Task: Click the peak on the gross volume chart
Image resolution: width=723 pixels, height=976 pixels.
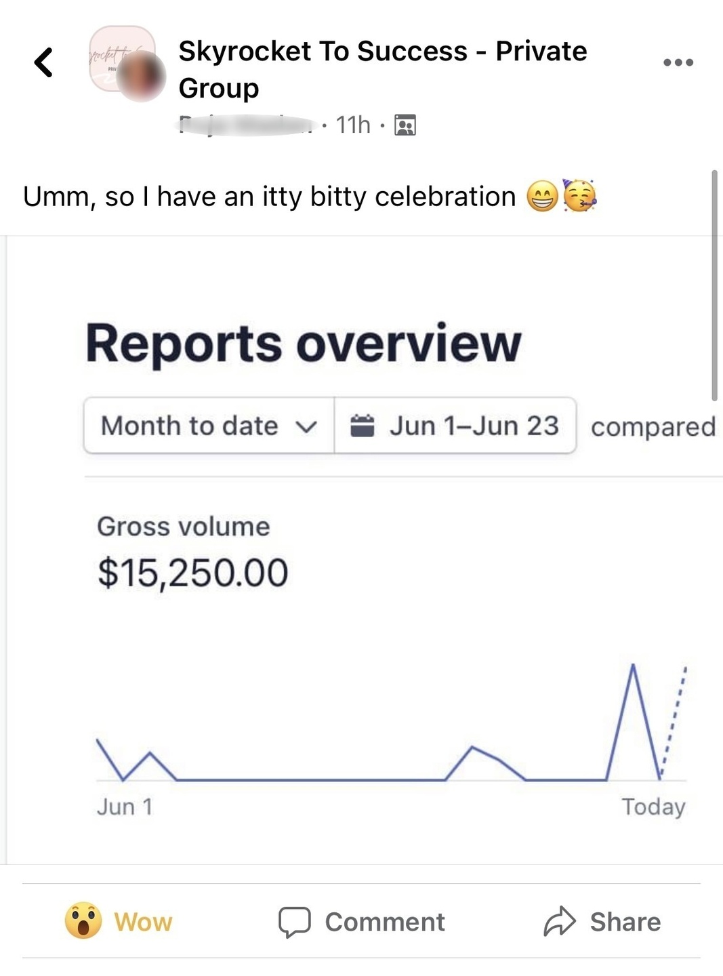Action: 633,666
